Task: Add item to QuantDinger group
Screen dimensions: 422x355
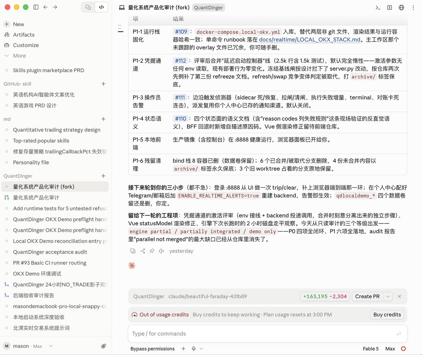Action: [x=103, y=176]
